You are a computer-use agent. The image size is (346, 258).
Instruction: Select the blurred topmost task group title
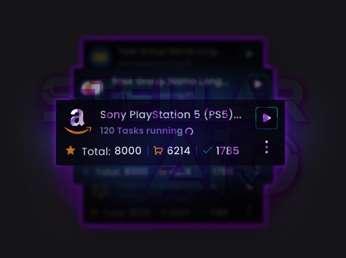168,51
